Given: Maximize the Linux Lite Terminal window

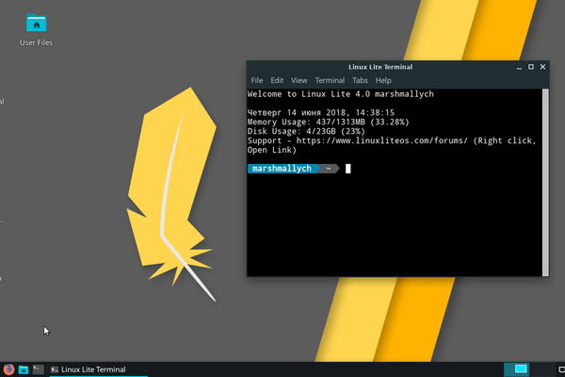Looking at the screenshot, I should [531, 67].
